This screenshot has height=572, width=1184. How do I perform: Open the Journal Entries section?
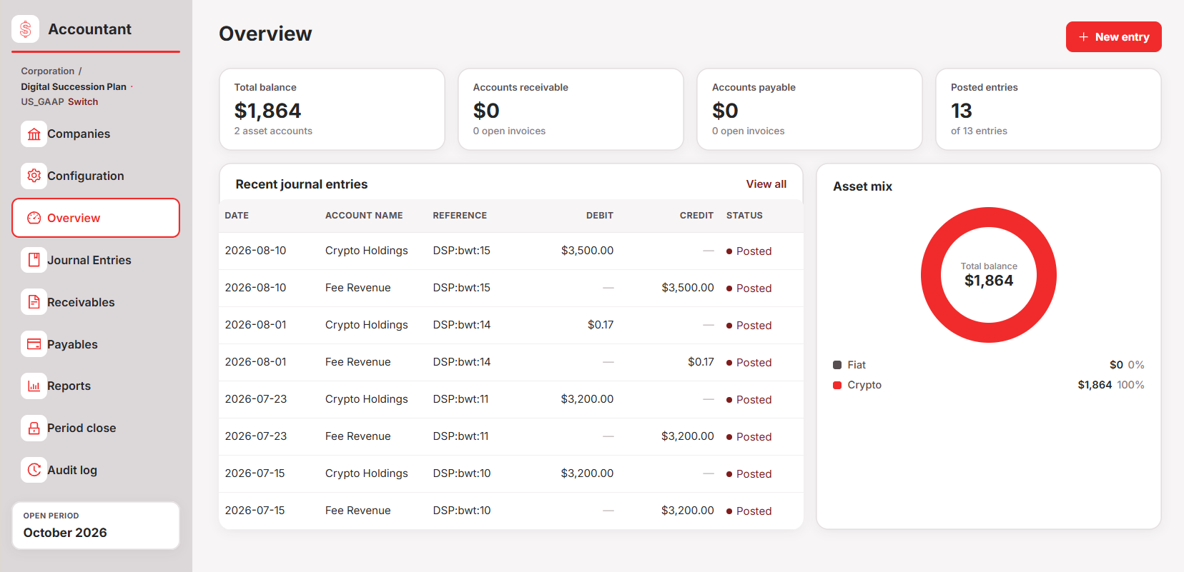click(96, 260)
